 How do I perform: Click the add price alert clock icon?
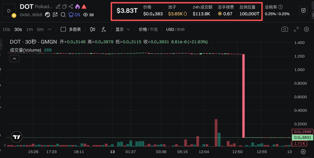pyautogui.click(x=304, y=10)
